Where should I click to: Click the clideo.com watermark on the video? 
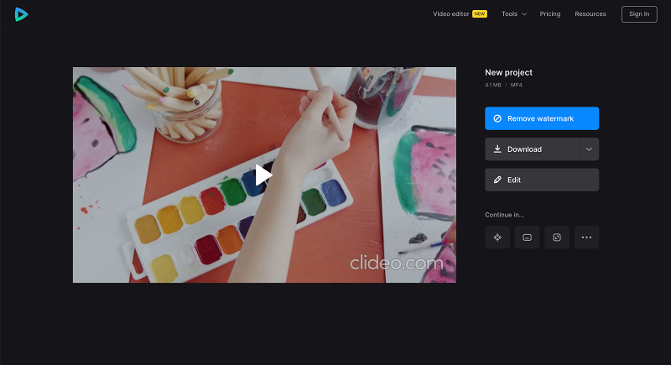click(396, 263)
